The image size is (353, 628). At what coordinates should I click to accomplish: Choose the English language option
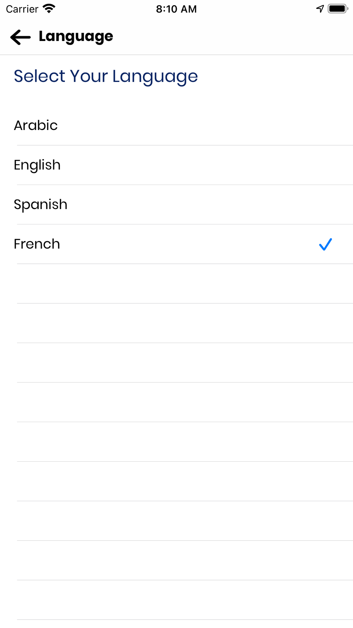coord(176,165)
